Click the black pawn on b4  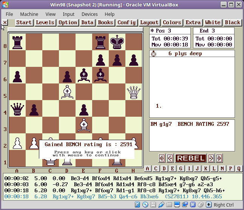pos(34,110)
